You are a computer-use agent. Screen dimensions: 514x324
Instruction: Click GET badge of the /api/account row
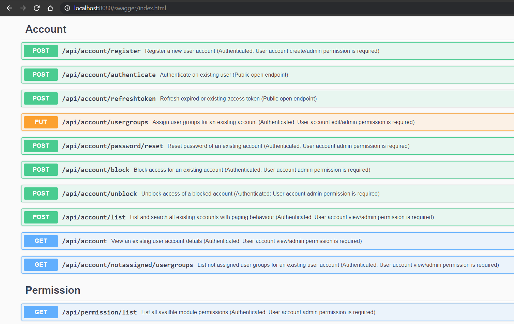point(41,241)
